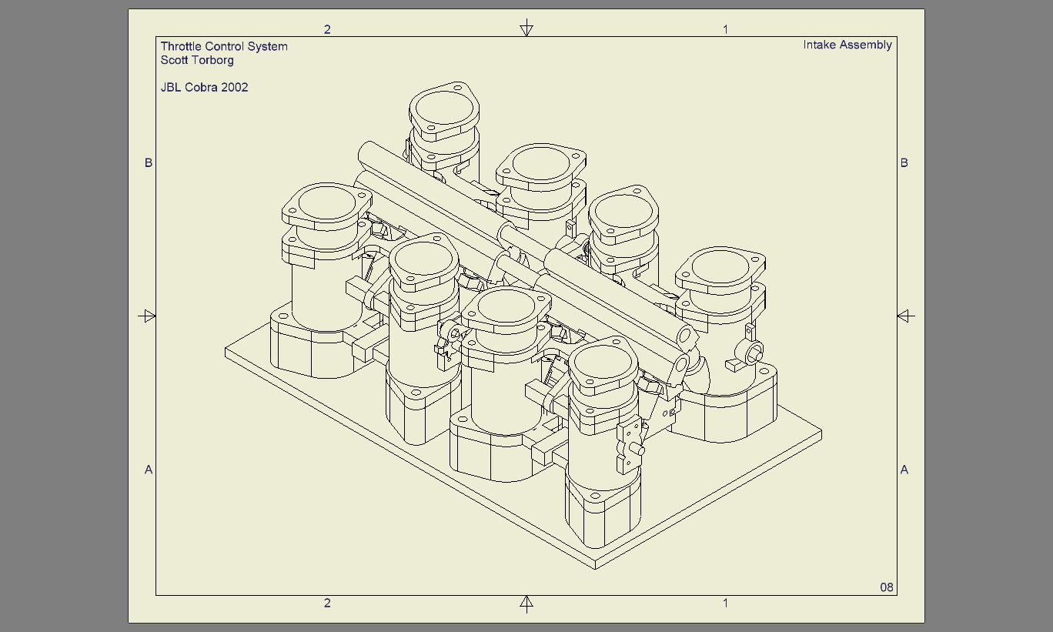The height and width of the screenshot is (632, 1053).
Task: Click the right center border arrow marker
Action: pyautogui.click(x=905, y=316)
